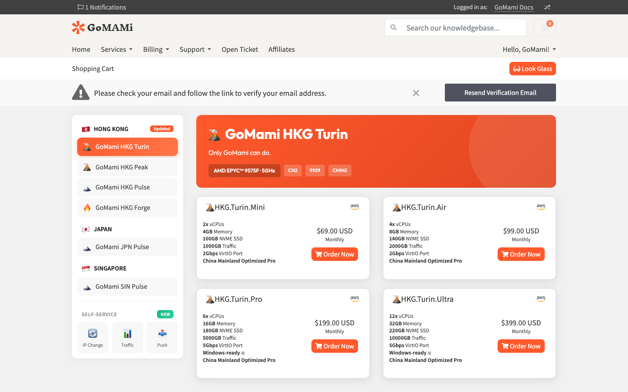Click the $199.00 USD price
This screenshot has width=628, height=392.
[x=334, y=323]
